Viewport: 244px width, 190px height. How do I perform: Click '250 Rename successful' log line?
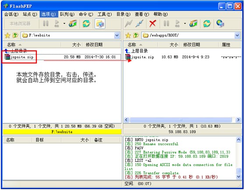click(152, 144)
